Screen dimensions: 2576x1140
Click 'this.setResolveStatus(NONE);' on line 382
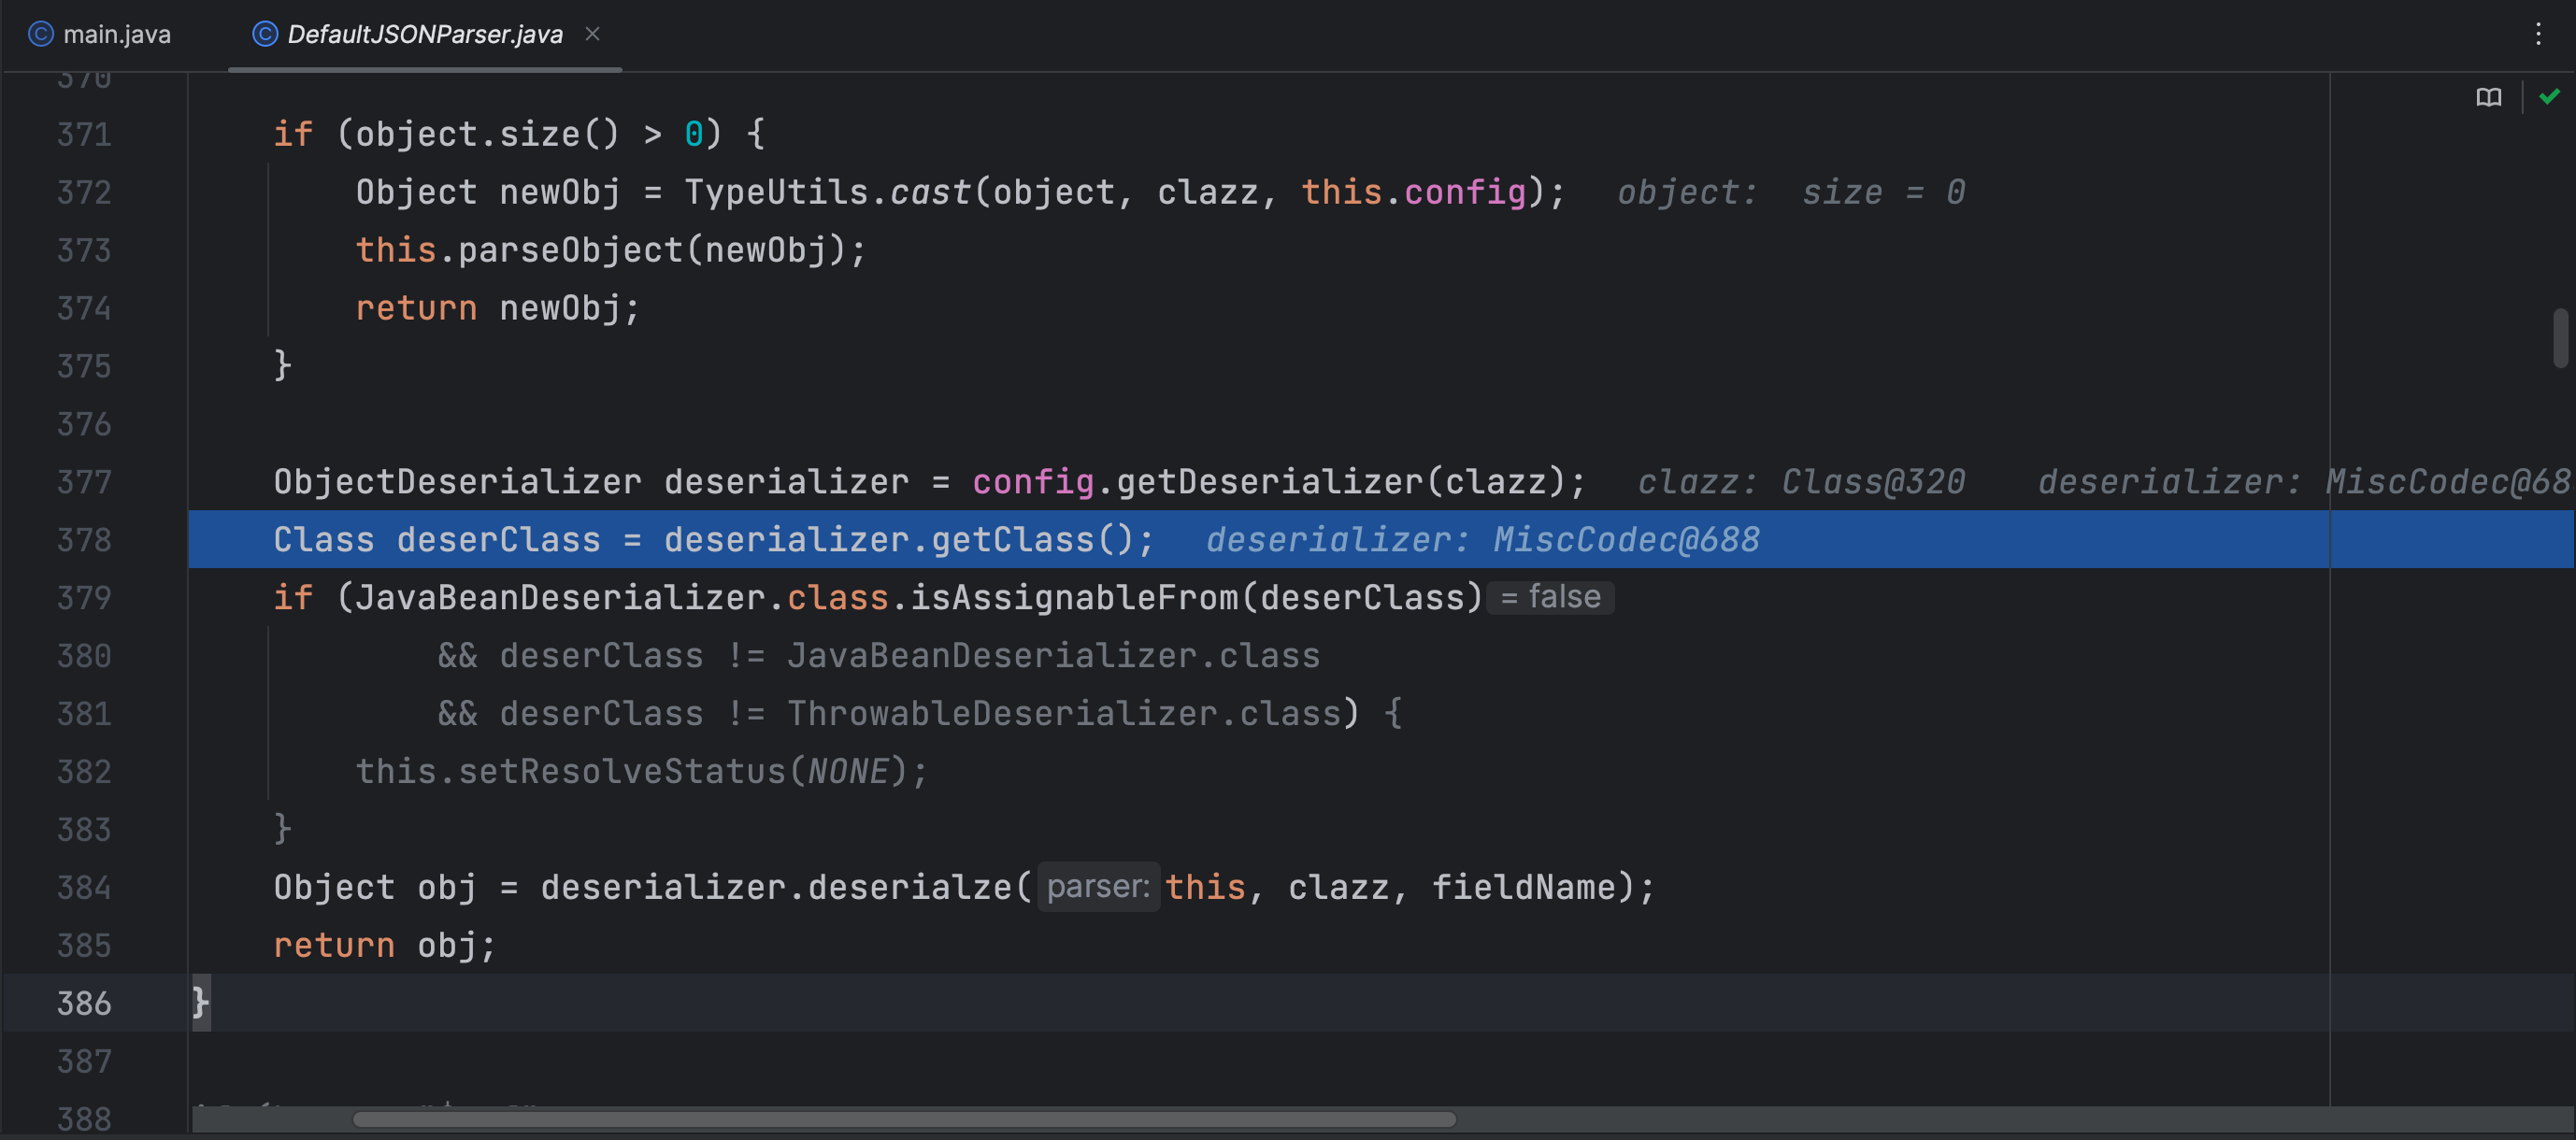point(642,772)
